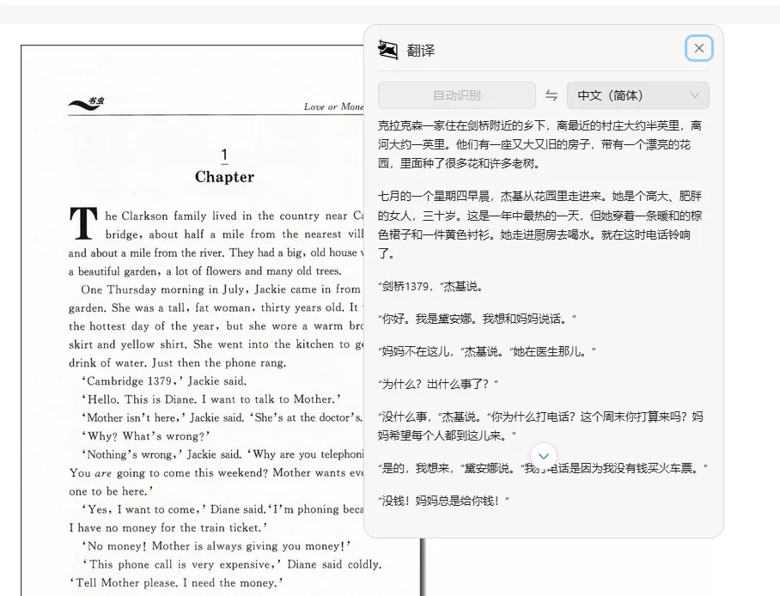Click the translated line "剑桥1379"
This screenshot has width=780, height=596.
coord(431,286)
